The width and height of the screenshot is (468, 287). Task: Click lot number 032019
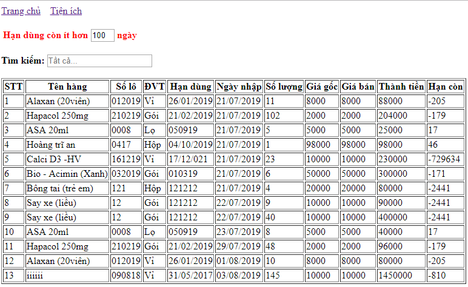126,174
